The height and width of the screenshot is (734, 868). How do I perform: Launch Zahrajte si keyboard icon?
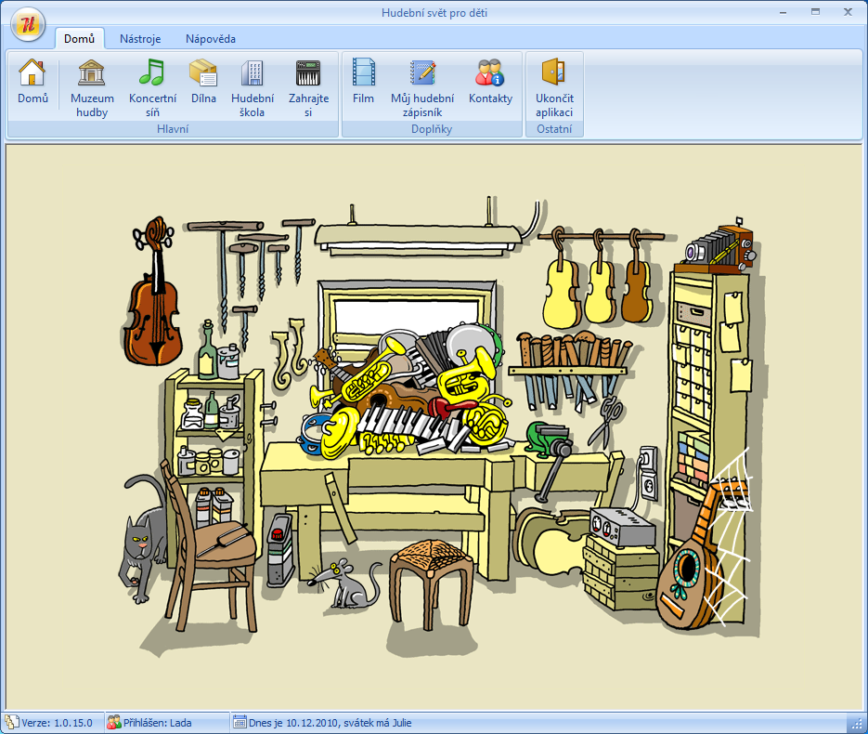308,87
